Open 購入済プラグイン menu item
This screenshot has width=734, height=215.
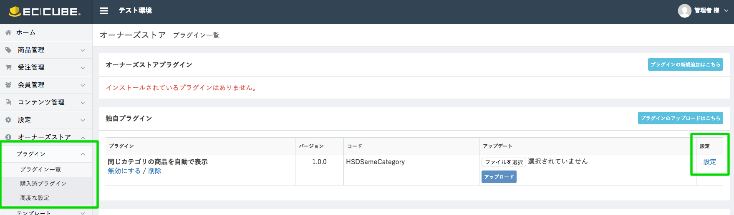(43, 184)
